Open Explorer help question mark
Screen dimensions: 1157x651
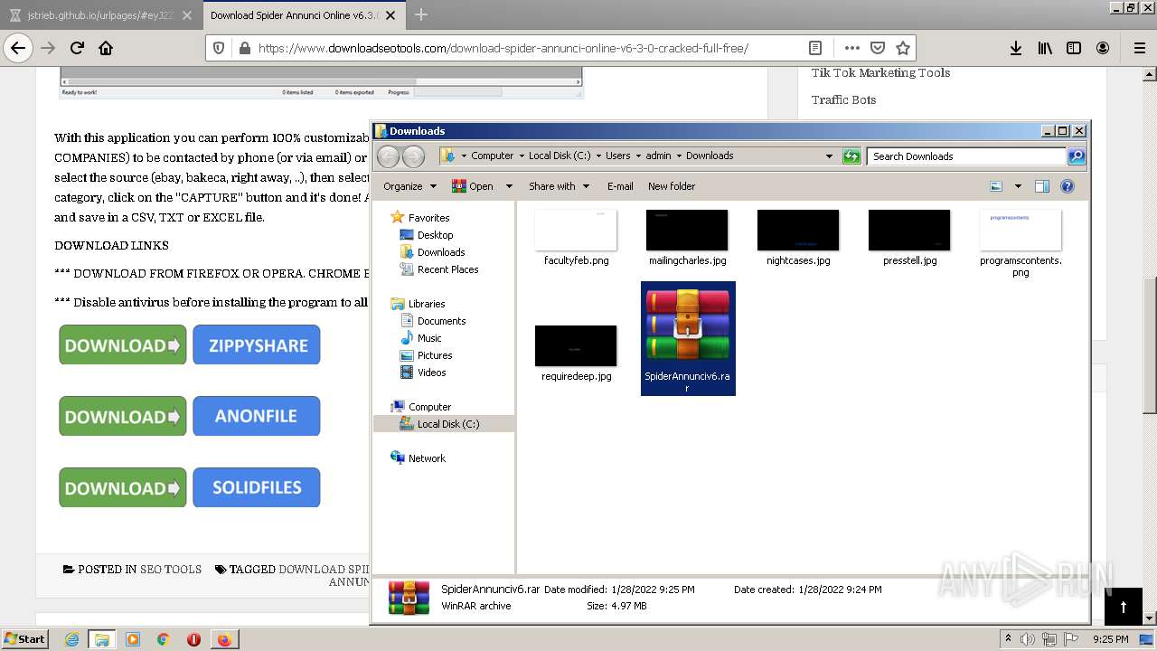[x=1067, y=186]
